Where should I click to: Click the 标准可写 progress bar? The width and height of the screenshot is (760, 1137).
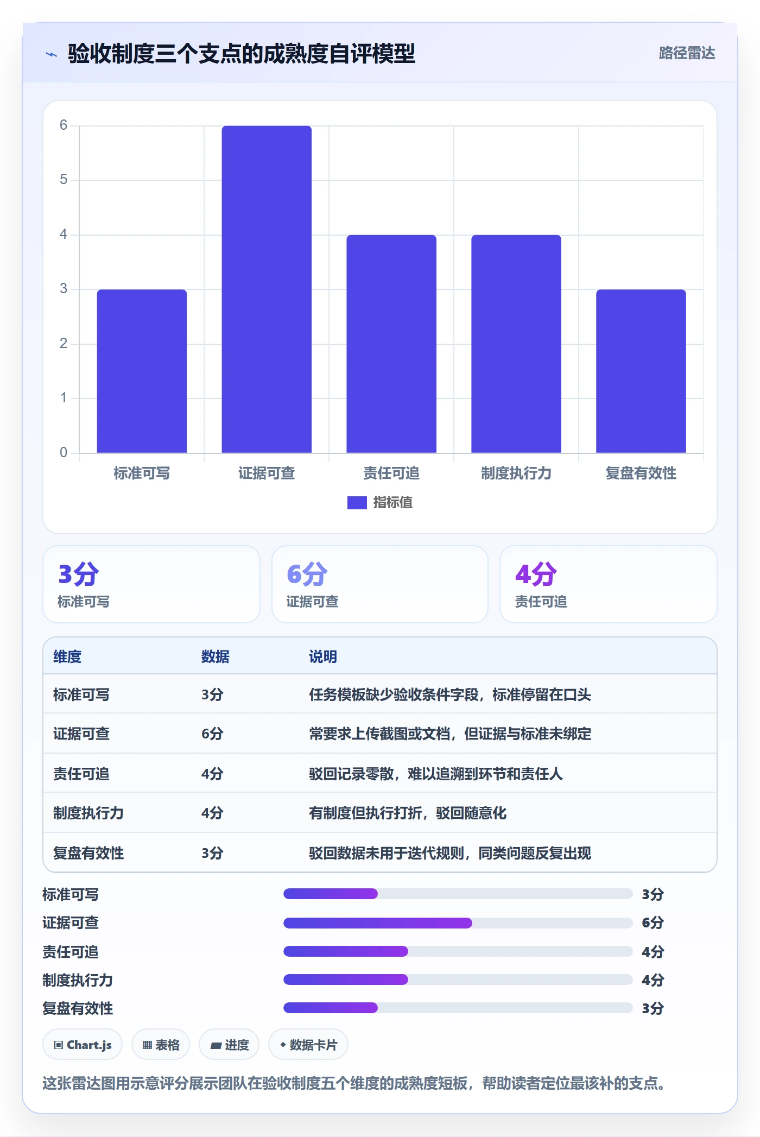[458, 894]
